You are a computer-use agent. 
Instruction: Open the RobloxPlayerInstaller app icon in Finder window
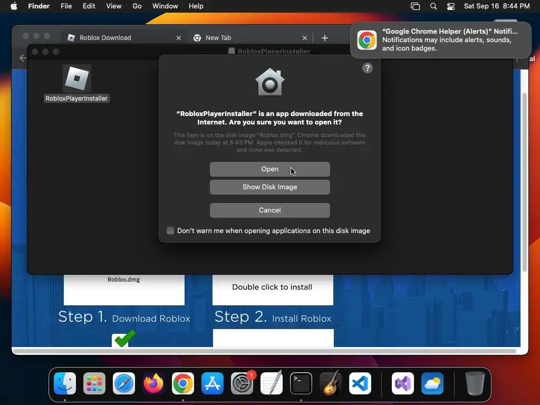click(77, 79)
